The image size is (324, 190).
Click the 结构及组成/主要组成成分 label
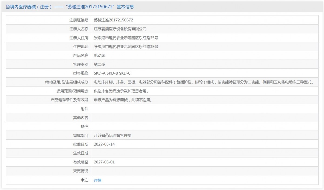pos(67,82)
